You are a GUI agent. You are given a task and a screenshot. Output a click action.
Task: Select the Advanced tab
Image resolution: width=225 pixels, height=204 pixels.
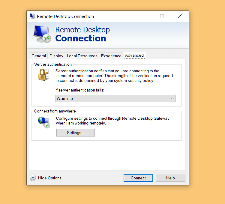coord(134,55)
